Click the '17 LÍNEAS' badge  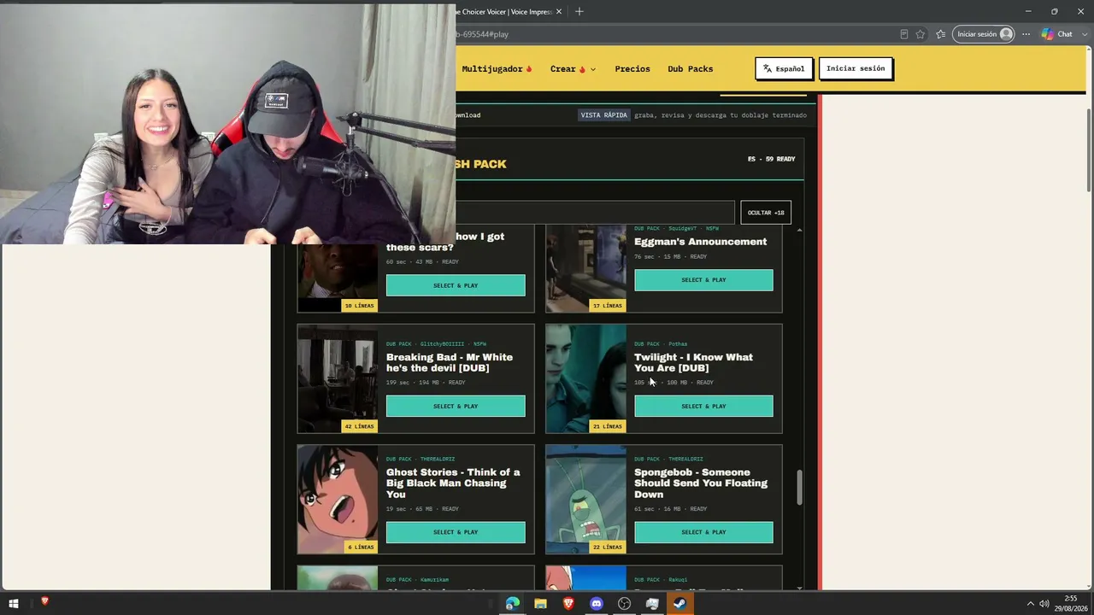tap(608, 306)
